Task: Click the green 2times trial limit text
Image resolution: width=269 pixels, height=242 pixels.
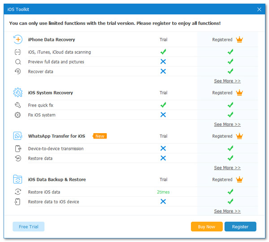Action: (x=163, y=192)
